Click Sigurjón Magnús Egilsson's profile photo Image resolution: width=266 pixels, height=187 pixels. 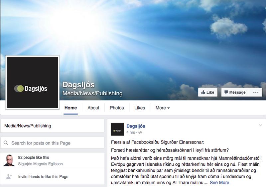(x=9, y=160)
